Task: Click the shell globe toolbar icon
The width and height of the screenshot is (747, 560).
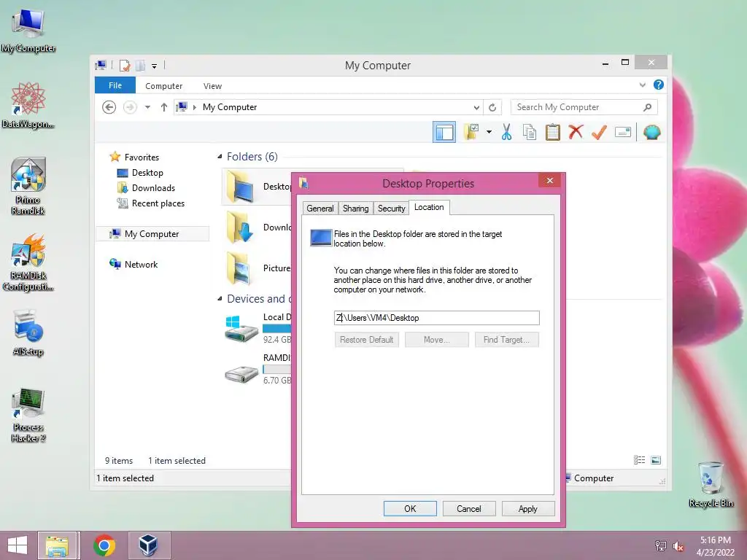Action: [x=651, y=132]
